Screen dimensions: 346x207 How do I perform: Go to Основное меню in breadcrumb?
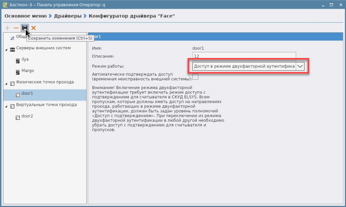pyautogui.click(x=25, y=16)
